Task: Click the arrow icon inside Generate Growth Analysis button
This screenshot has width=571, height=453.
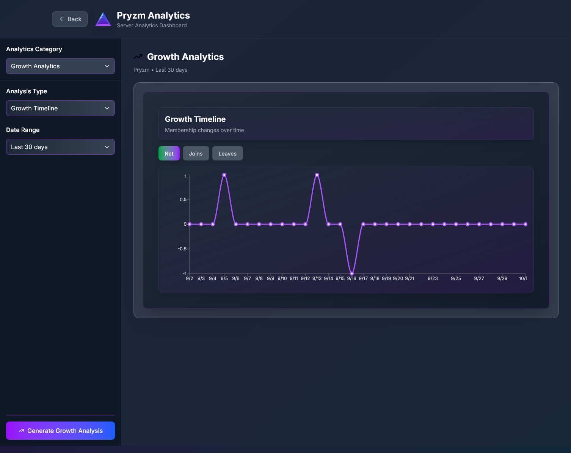Action: [x=22, y=431]
